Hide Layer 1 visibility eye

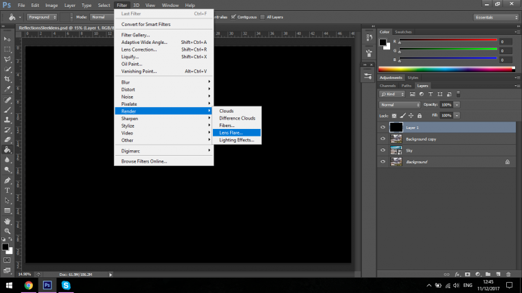tap(383, 128)
